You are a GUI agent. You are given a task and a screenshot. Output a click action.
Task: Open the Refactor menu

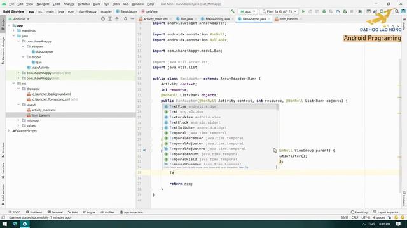[84, 4]
